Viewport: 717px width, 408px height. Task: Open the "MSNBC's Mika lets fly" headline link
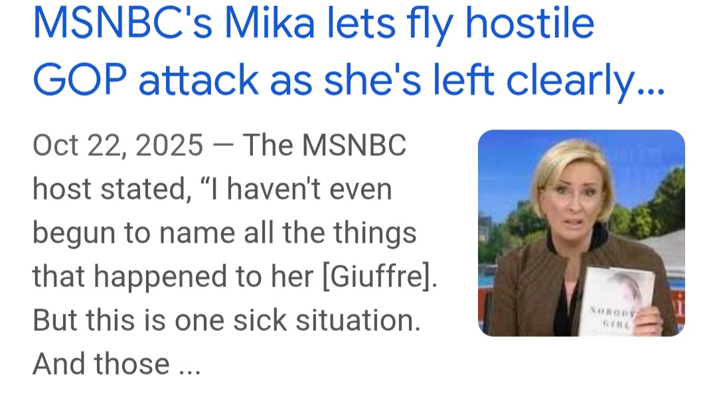click(312, 24)
